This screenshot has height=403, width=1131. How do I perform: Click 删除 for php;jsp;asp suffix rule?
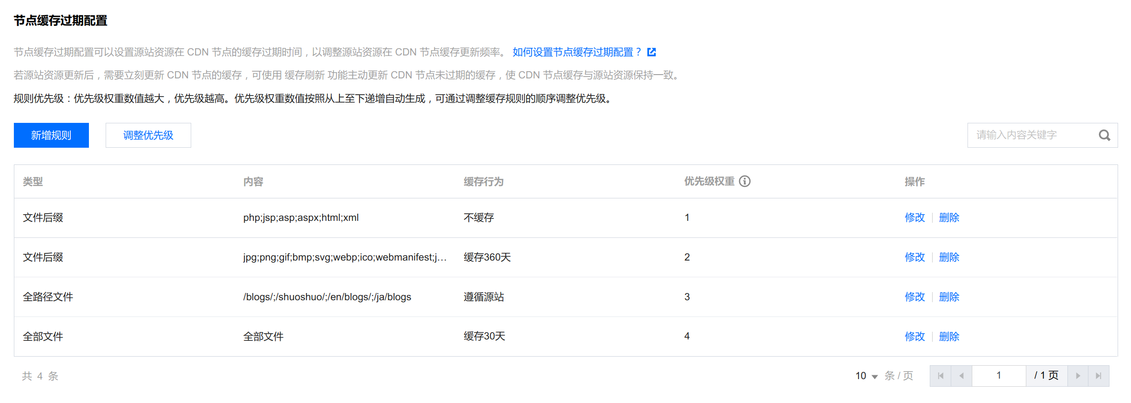pyautogui.click(x=949, y=218)
